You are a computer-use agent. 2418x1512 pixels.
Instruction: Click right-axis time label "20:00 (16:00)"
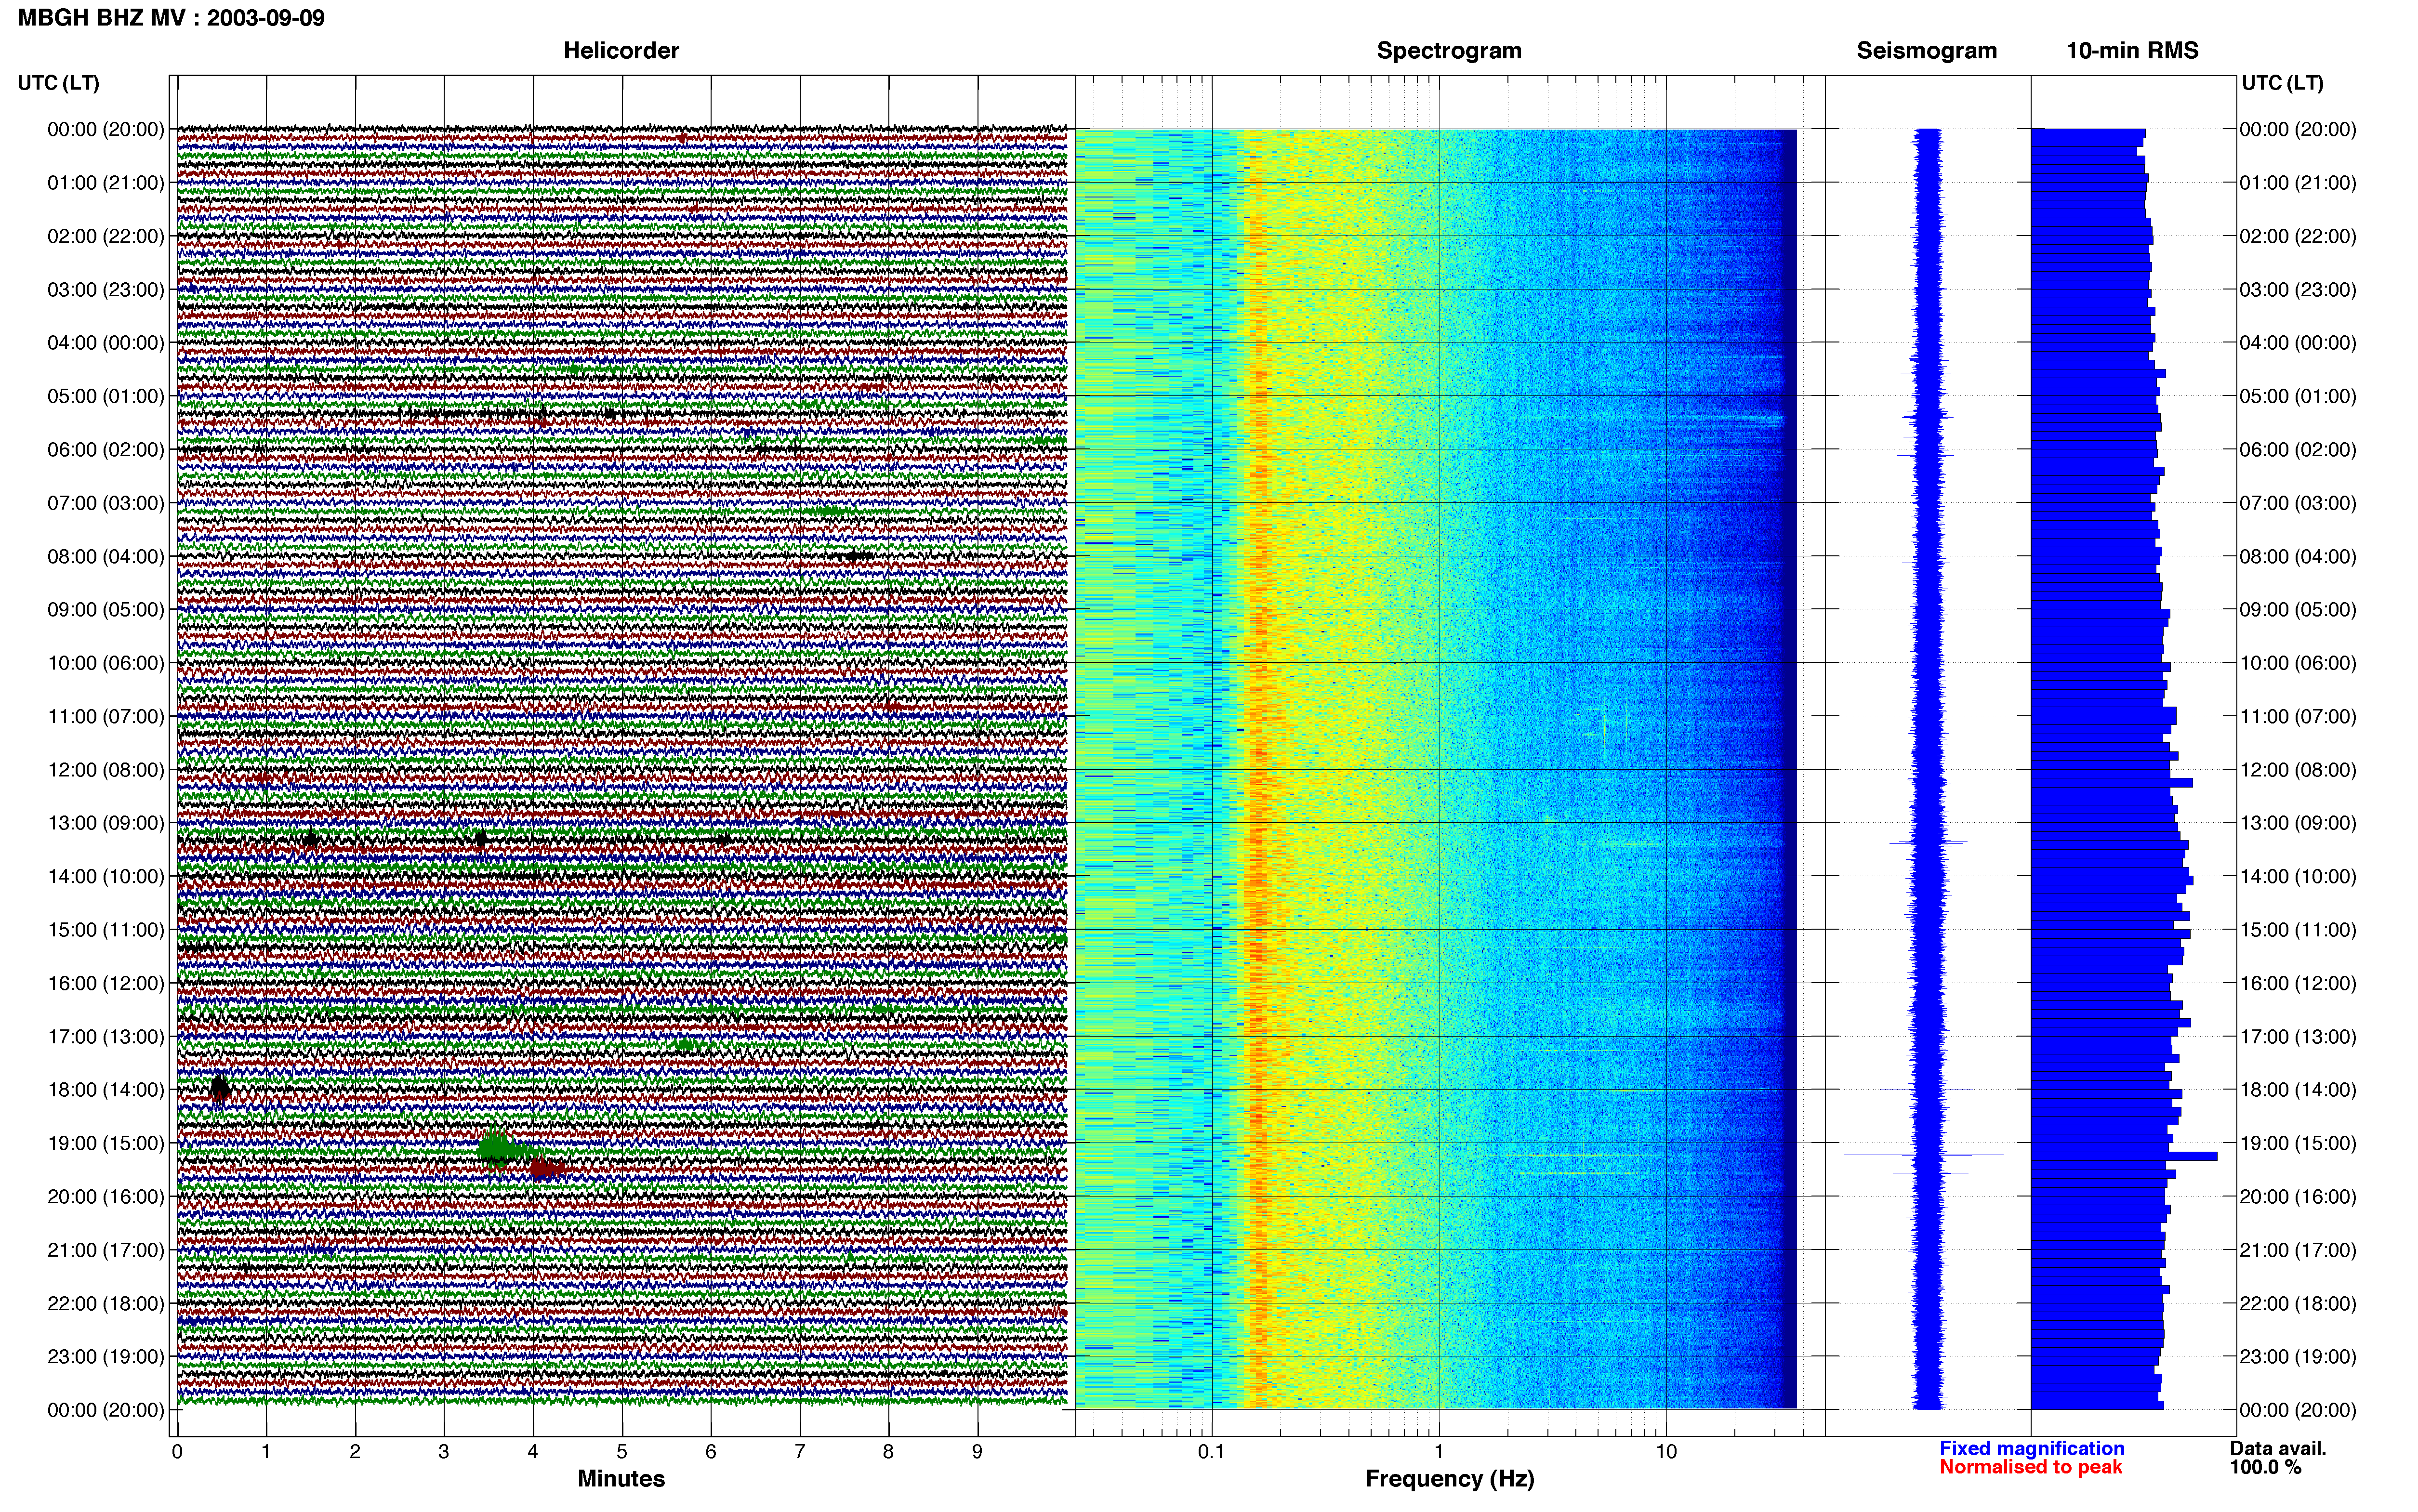point(2298,1197)
